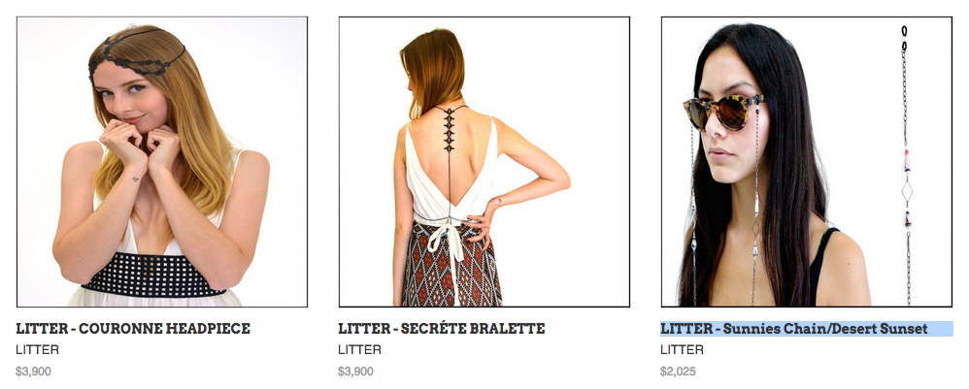969x389 pixels.
Task: Click LITTER brand under Couronne Headpiece
Action: [x=38, y=350]
